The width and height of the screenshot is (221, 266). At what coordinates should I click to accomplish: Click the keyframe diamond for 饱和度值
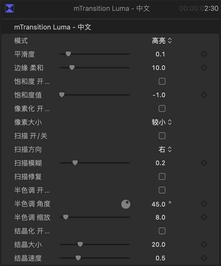click(204, 95)
